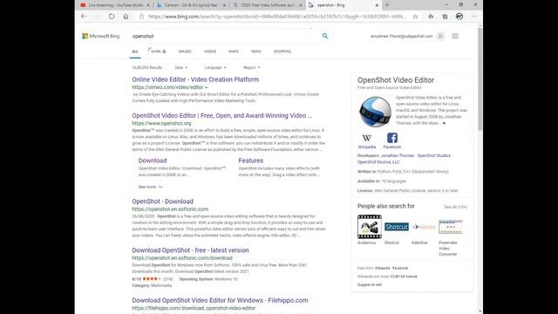Open Download OpenShot - free - latest version

coord(190,250)
